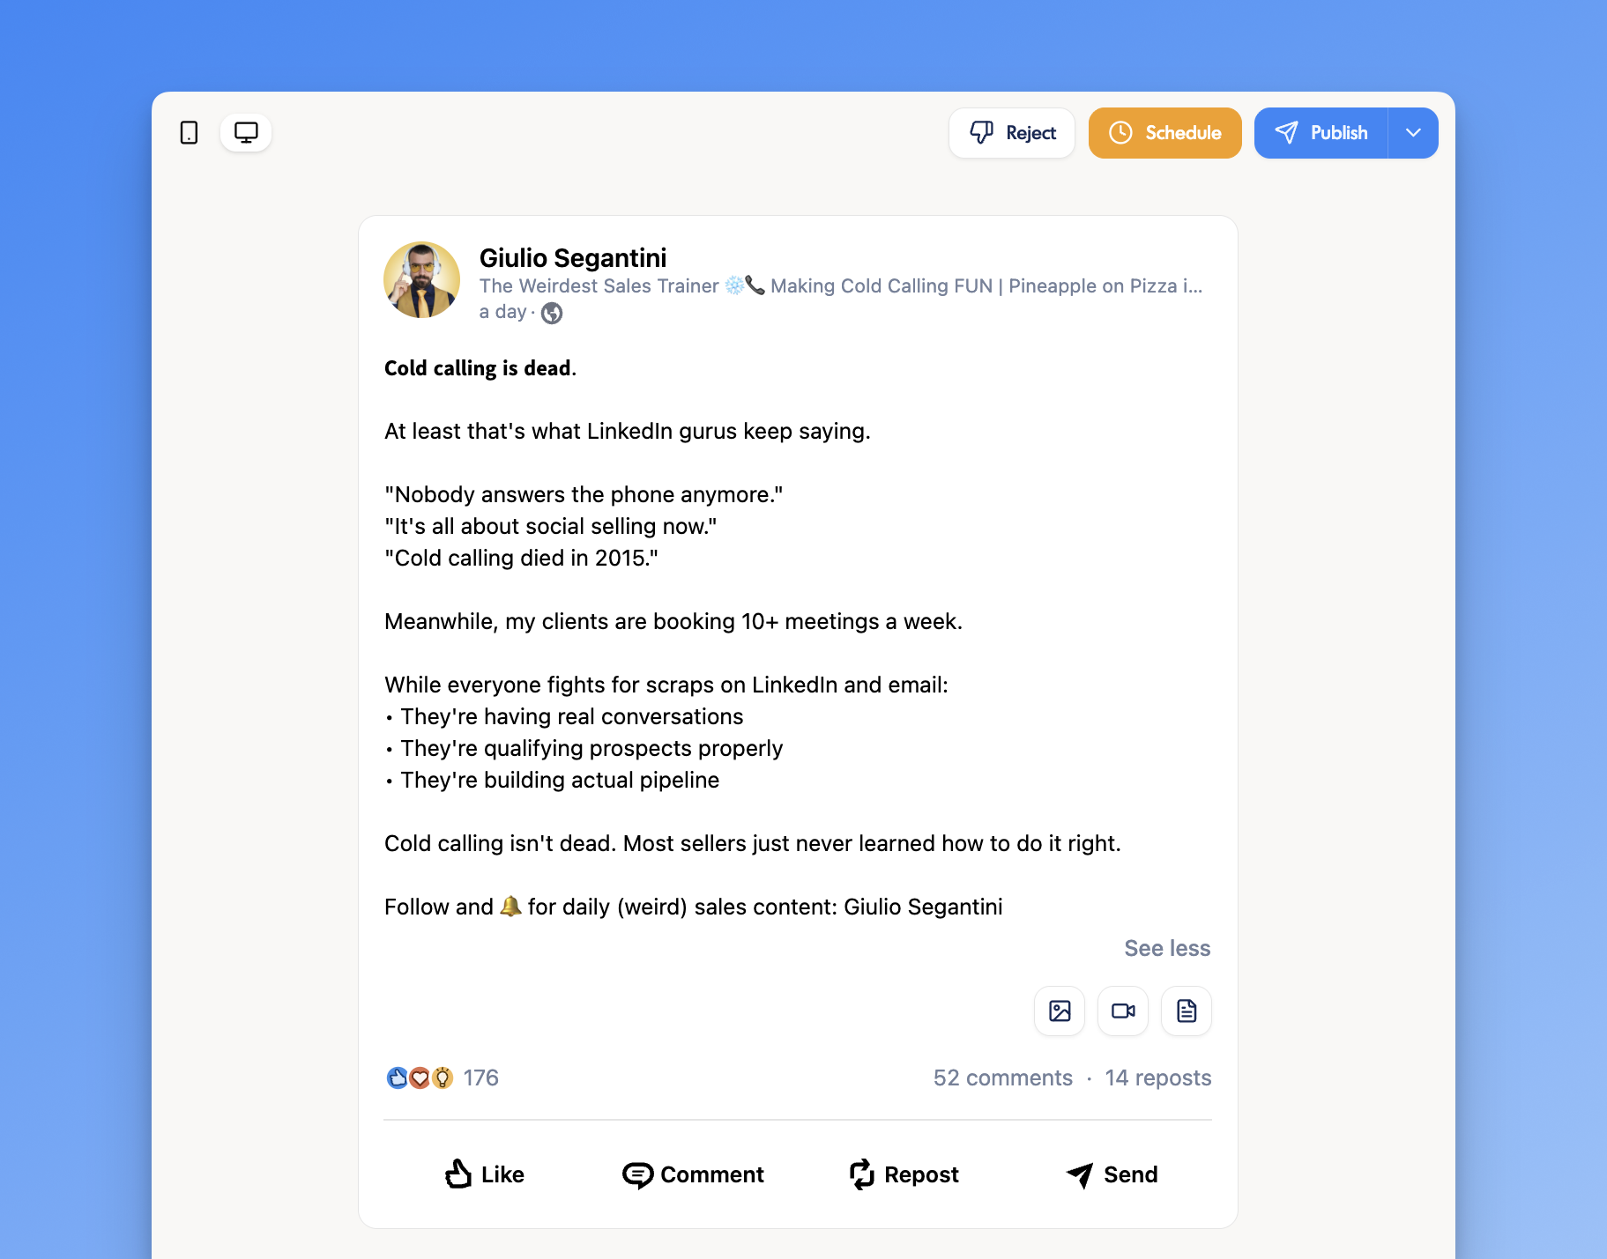
Task: Open the video attachment option
Action: [x=1122, y=1011]
